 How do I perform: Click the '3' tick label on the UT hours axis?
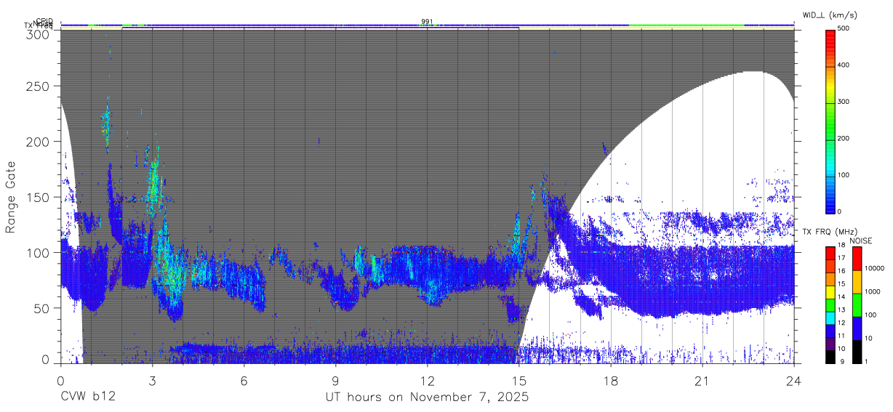tap(152, 381)
